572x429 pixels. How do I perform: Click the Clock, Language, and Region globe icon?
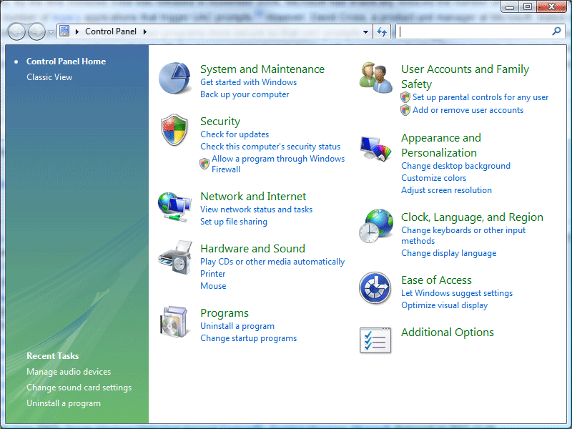pos(376,226)
